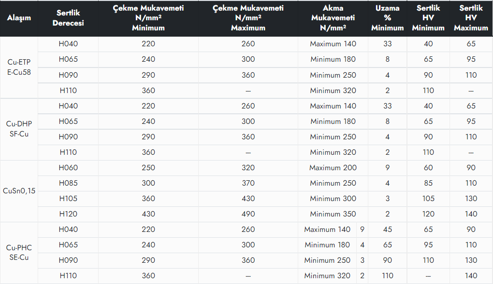Select the Minimum 300 yield strength cell

pyautogui.click(x=333, y=199)
